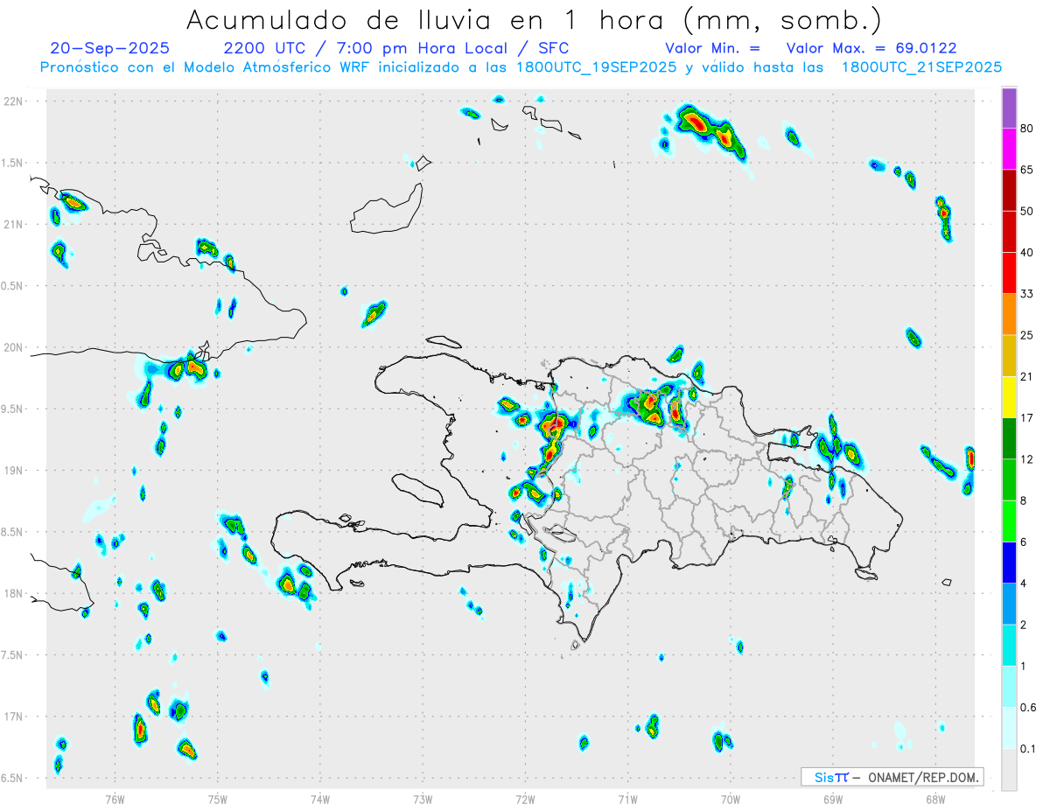This screenshot has width=1050, height=811.
Task: Click the 'SisTT - ONAMET/REP.DOM.' credit label
Action: [892, 777]
